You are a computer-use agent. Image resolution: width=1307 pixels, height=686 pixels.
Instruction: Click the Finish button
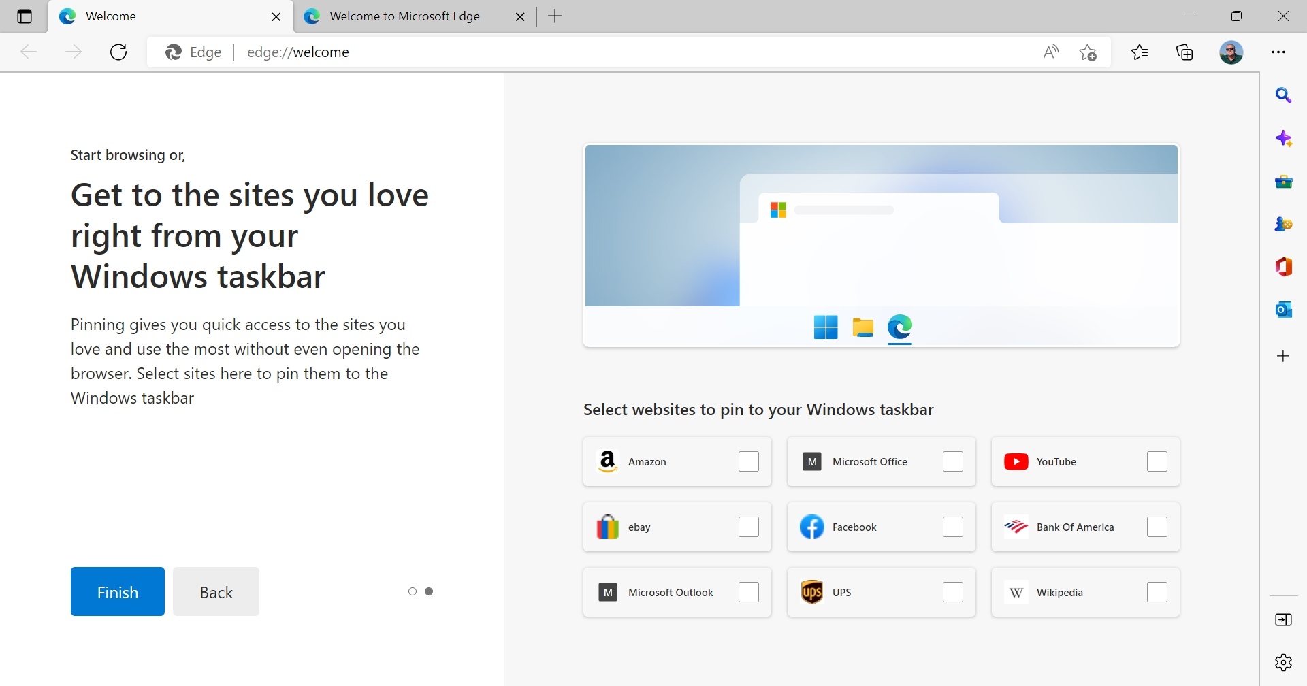[118, 591]
